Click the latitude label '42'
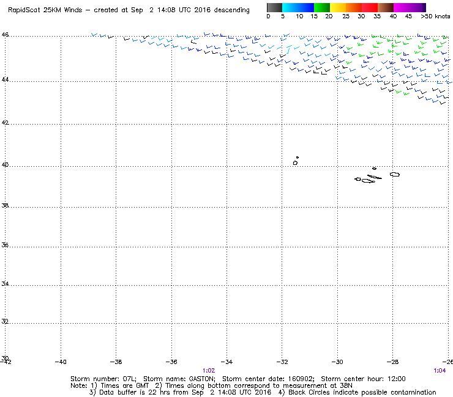Image resolution: width=453 pixels, height=397 pixels. coord(5,123)
